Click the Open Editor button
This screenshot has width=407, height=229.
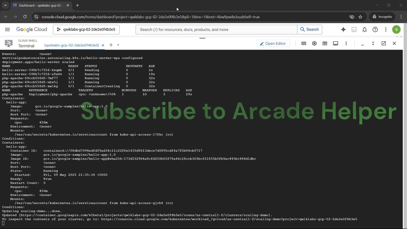click(273, 44)
